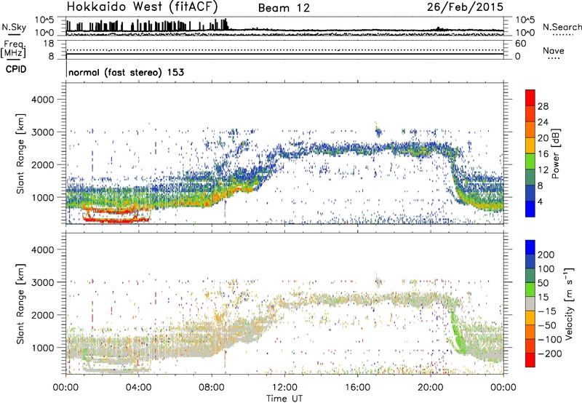Select the yellow segment of Power colorbar

tap(530, 145)
